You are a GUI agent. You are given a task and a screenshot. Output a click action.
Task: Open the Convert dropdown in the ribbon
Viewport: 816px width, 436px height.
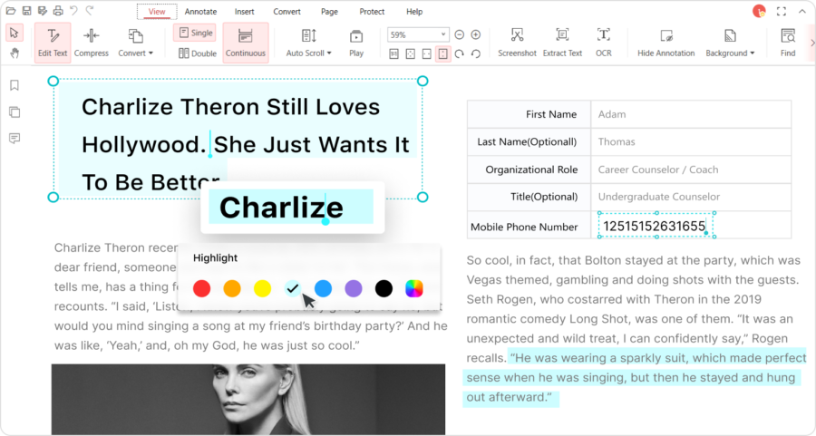(135, 44)
